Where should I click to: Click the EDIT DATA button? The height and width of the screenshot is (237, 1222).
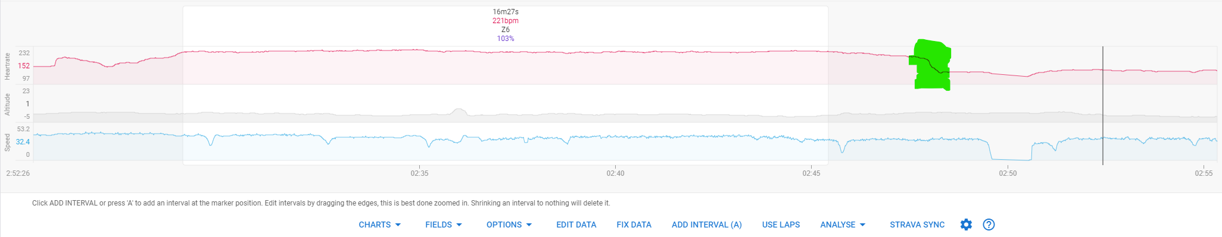pyautogui.click(x=576, y=225)
